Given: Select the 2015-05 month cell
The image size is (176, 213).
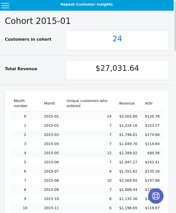Looking at the screenshot, I should pos(51,153).
